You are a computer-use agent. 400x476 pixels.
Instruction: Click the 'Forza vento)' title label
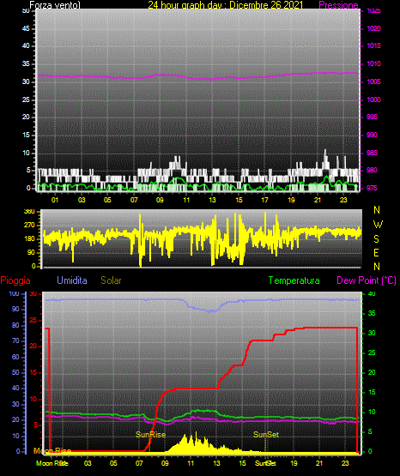(x=55, y=5)
